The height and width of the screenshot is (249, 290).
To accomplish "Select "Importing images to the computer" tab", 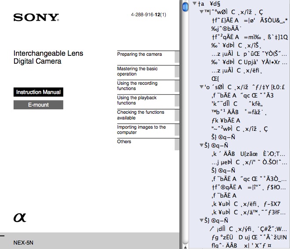I will (141, 130).
